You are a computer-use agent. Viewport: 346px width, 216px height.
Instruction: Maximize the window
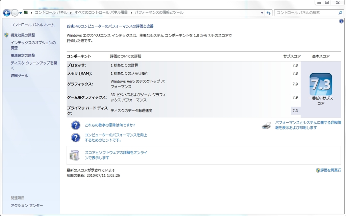coord(327,2)
